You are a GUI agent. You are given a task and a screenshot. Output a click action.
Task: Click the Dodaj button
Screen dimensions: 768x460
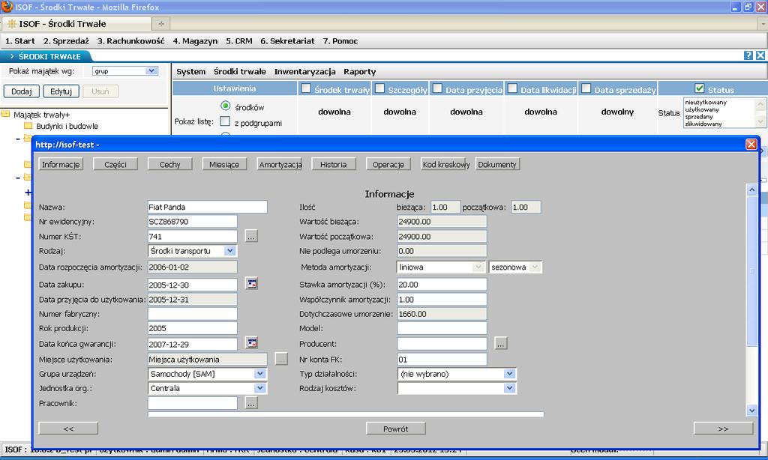22,91
